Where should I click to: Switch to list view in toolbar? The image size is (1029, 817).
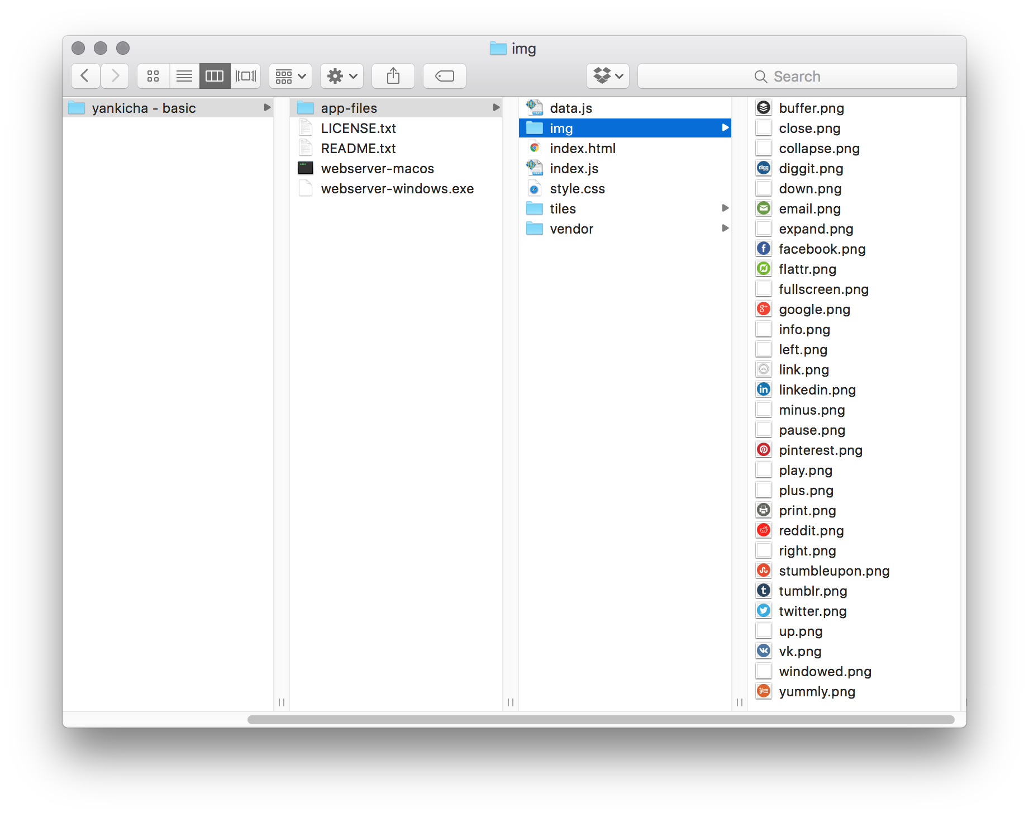click(184, 76)
